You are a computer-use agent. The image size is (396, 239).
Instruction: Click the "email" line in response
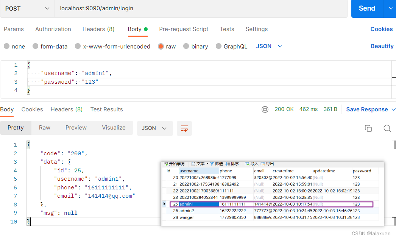click(x=94, y=196)
